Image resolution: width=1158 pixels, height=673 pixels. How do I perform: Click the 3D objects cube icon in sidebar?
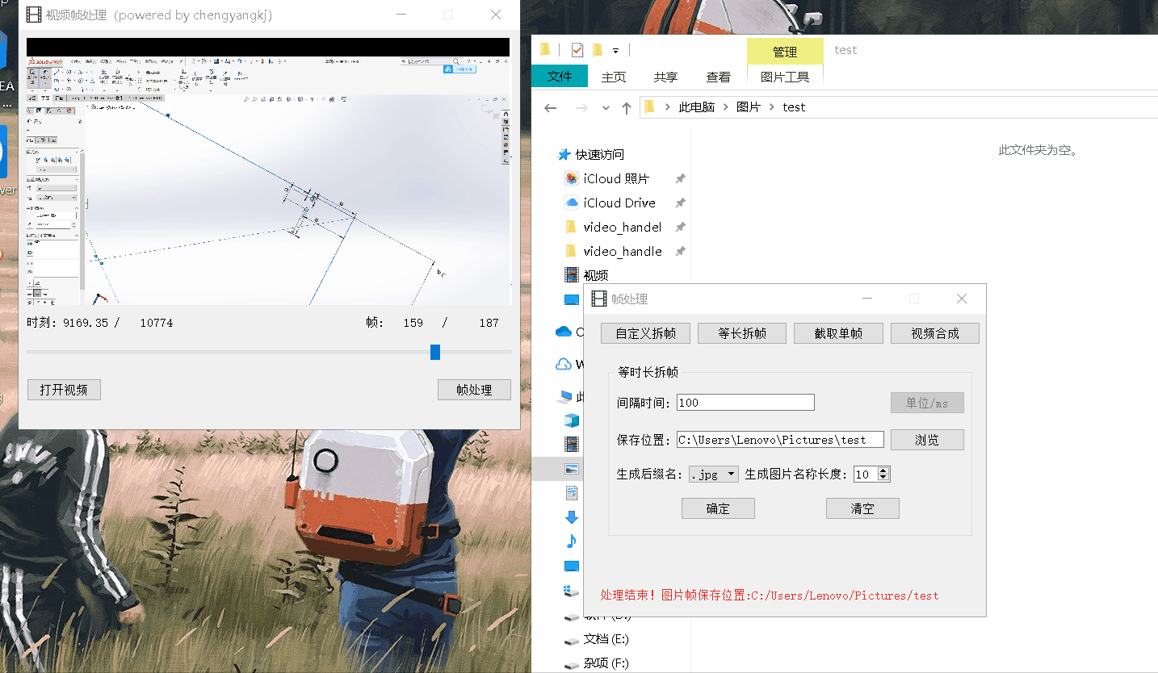pos(572,420)
